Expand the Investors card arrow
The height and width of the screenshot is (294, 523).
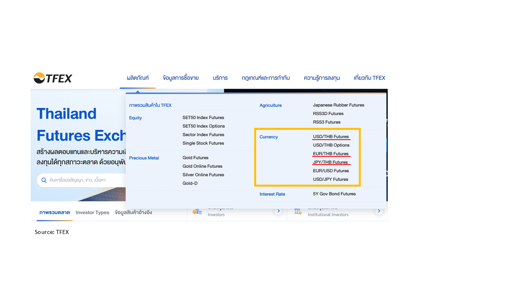pyautogui.click(x=279, y=211)
